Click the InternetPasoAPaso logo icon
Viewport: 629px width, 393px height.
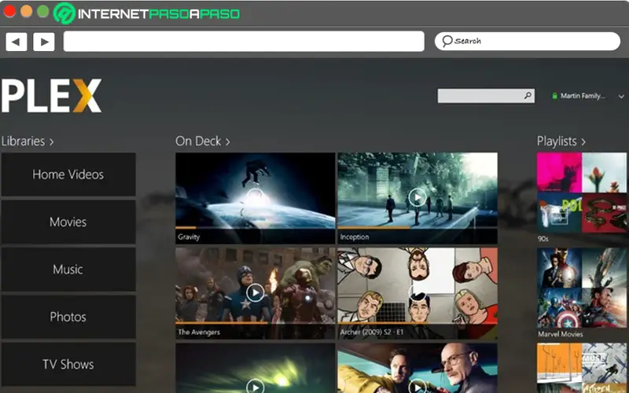tap(64, 13)
